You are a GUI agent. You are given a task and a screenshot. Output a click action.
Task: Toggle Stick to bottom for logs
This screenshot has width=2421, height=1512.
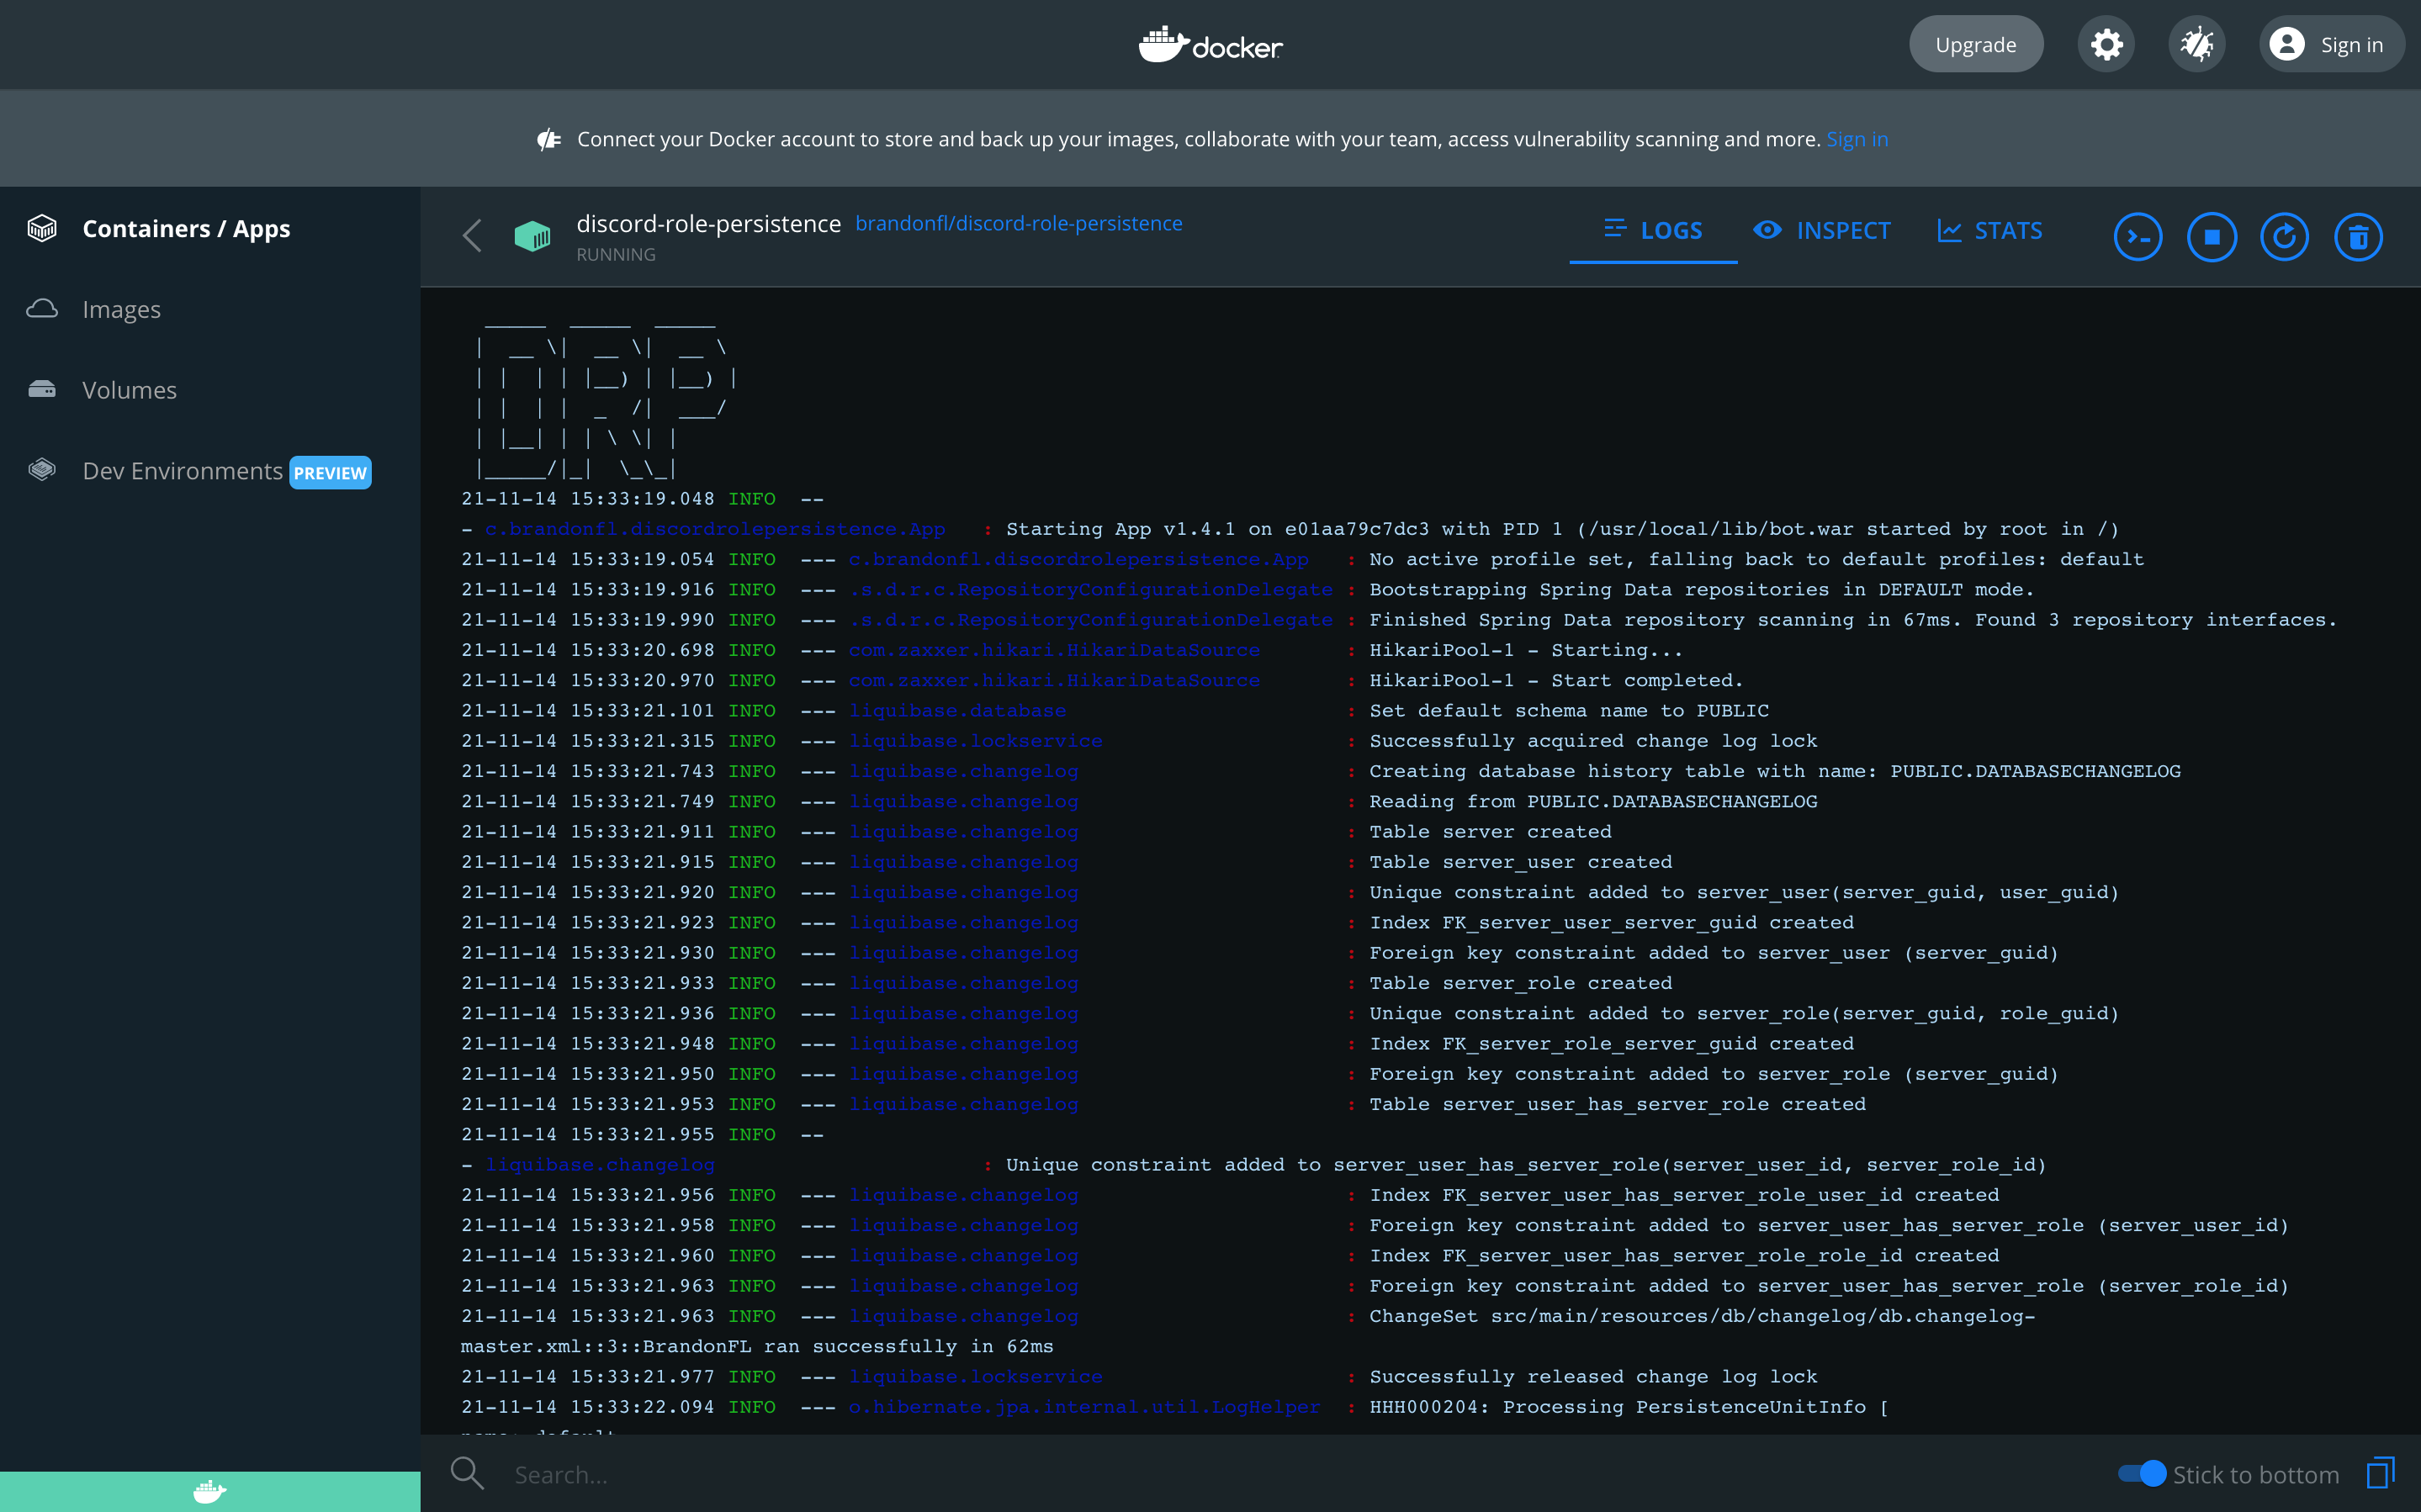[x=2143, y=1474]
